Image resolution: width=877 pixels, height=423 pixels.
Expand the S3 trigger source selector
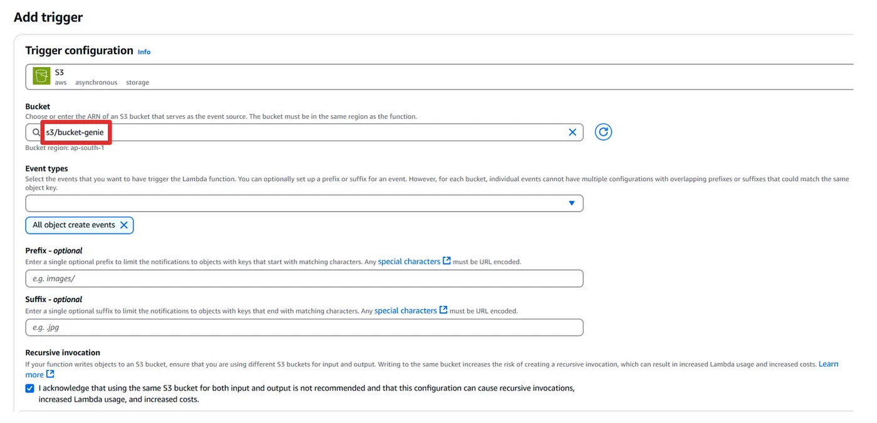click(439, 76)
